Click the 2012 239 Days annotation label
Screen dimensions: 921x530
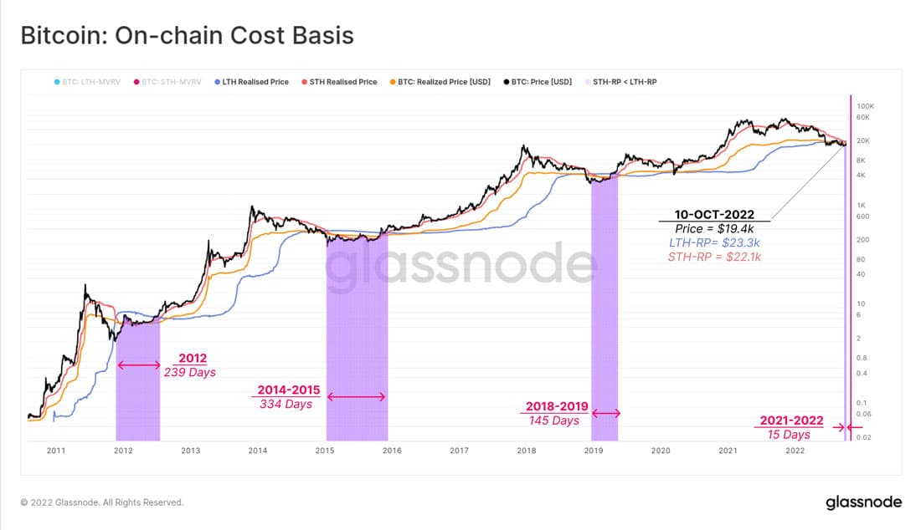[190, 365]
